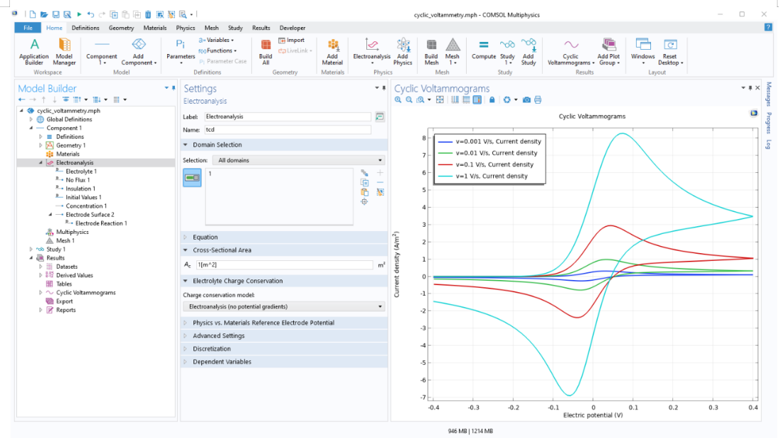The height and width of the screenshot is (438, 779).
Task: Open the Progress side tab
Action: click(768, 124)
